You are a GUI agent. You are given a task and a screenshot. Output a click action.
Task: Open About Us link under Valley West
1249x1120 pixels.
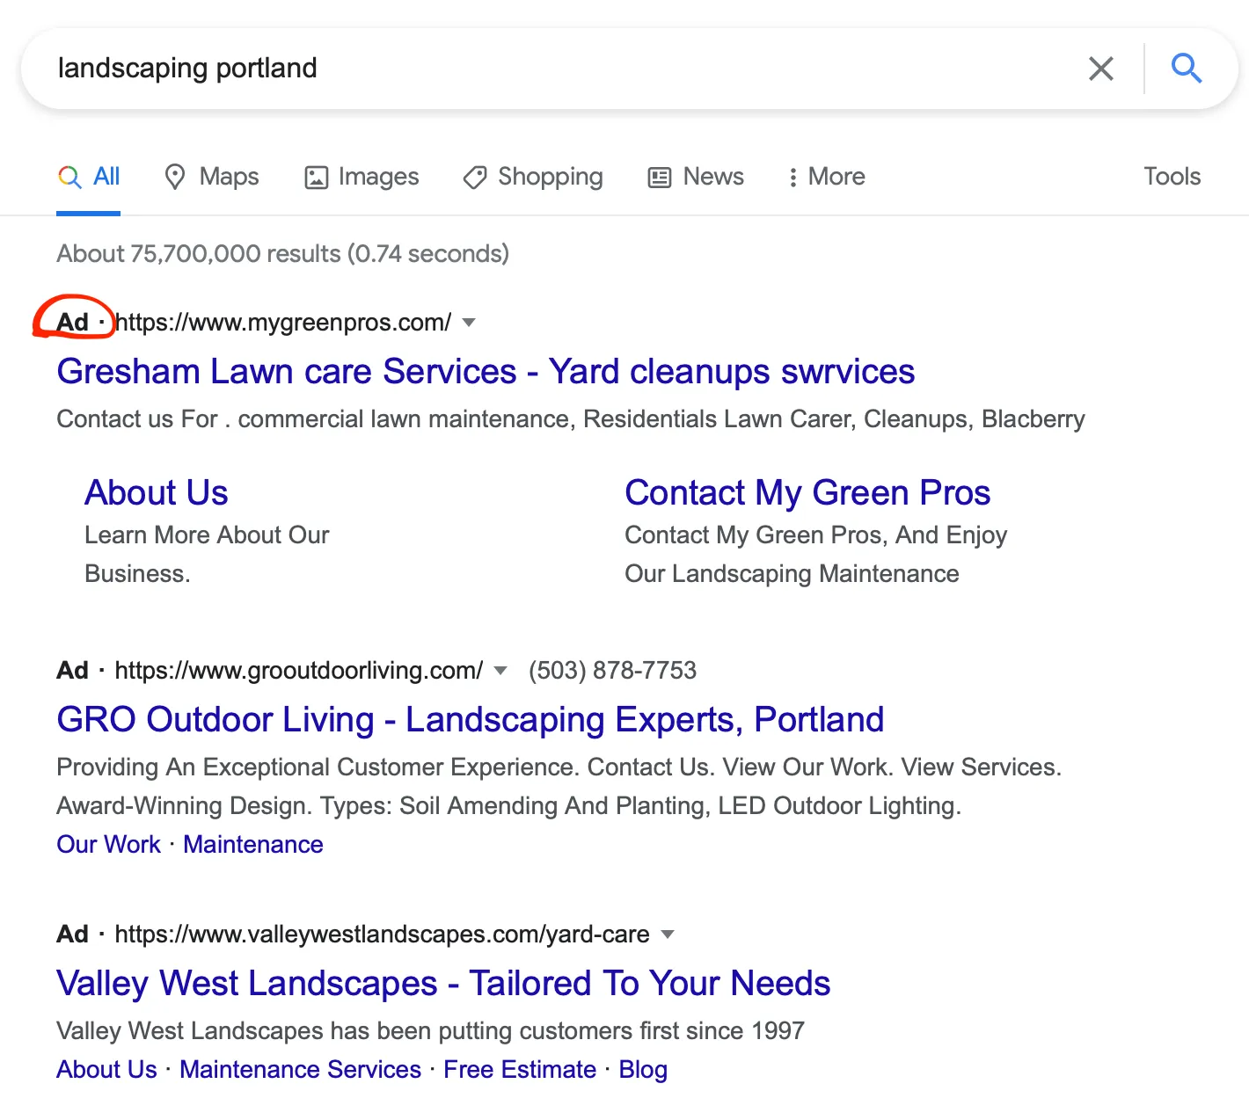tap(106, 1070)
